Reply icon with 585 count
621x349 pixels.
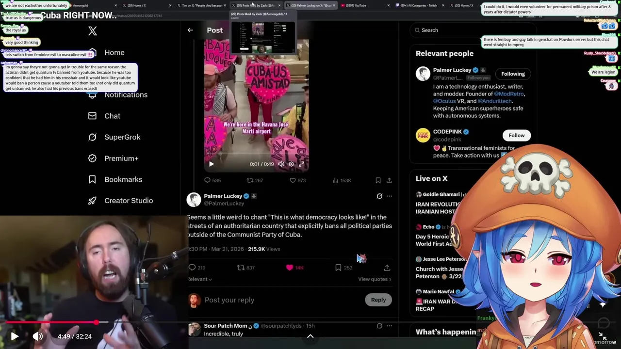[x=207, y=180]
